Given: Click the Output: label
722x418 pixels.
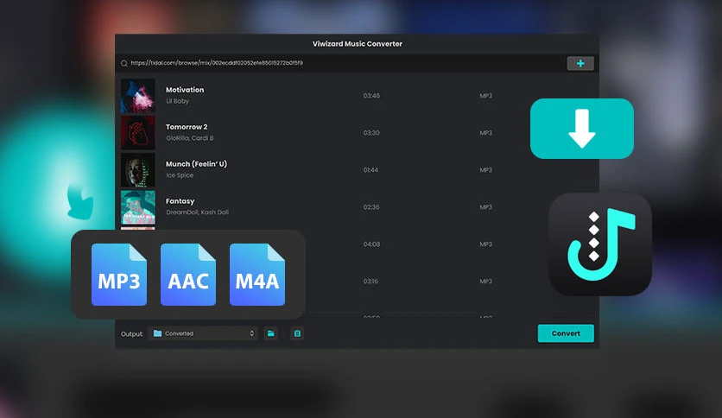Looking at the screenshot, I should [x=132, y=333].
